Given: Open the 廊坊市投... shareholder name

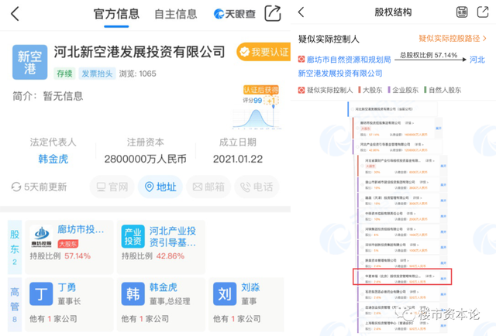Looking at the screenshot, I should 81,229.
